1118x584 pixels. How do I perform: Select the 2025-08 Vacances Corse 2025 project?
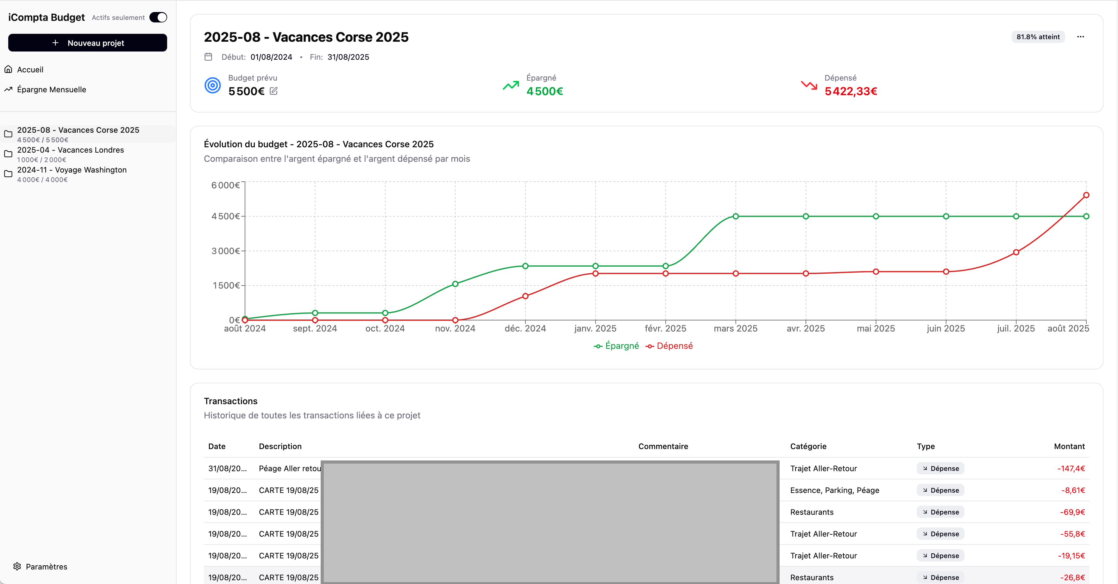[x=78, y=130]
